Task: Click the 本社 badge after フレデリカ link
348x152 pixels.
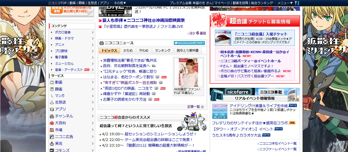Action: tap(292, 123)
